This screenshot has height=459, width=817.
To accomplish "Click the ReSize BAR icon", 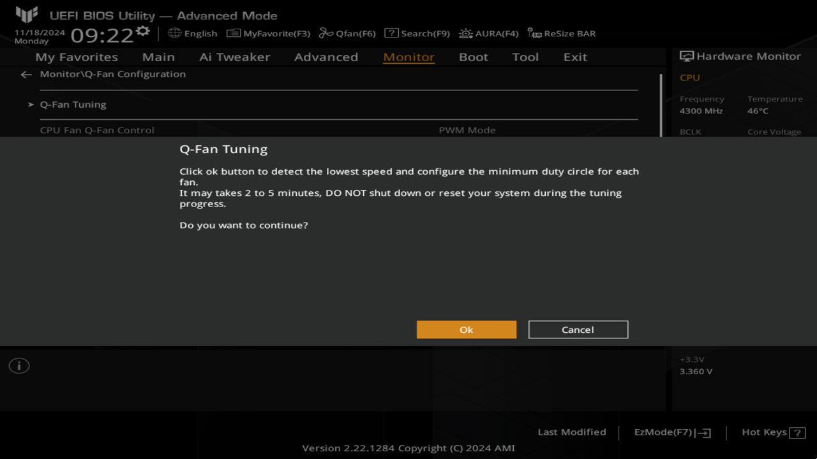I will coord(535,33).
